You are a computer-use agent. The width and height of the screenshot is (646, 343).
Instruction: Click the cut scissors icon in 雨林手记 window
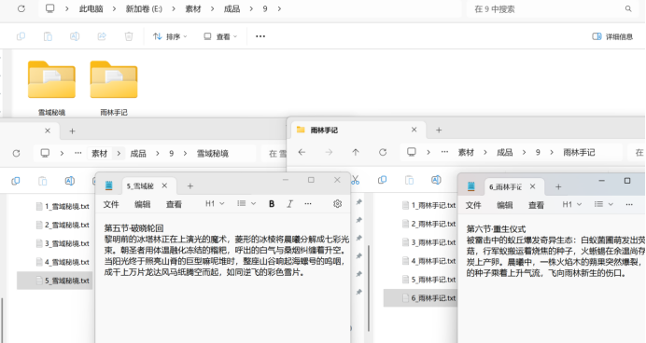pos(356,180)
